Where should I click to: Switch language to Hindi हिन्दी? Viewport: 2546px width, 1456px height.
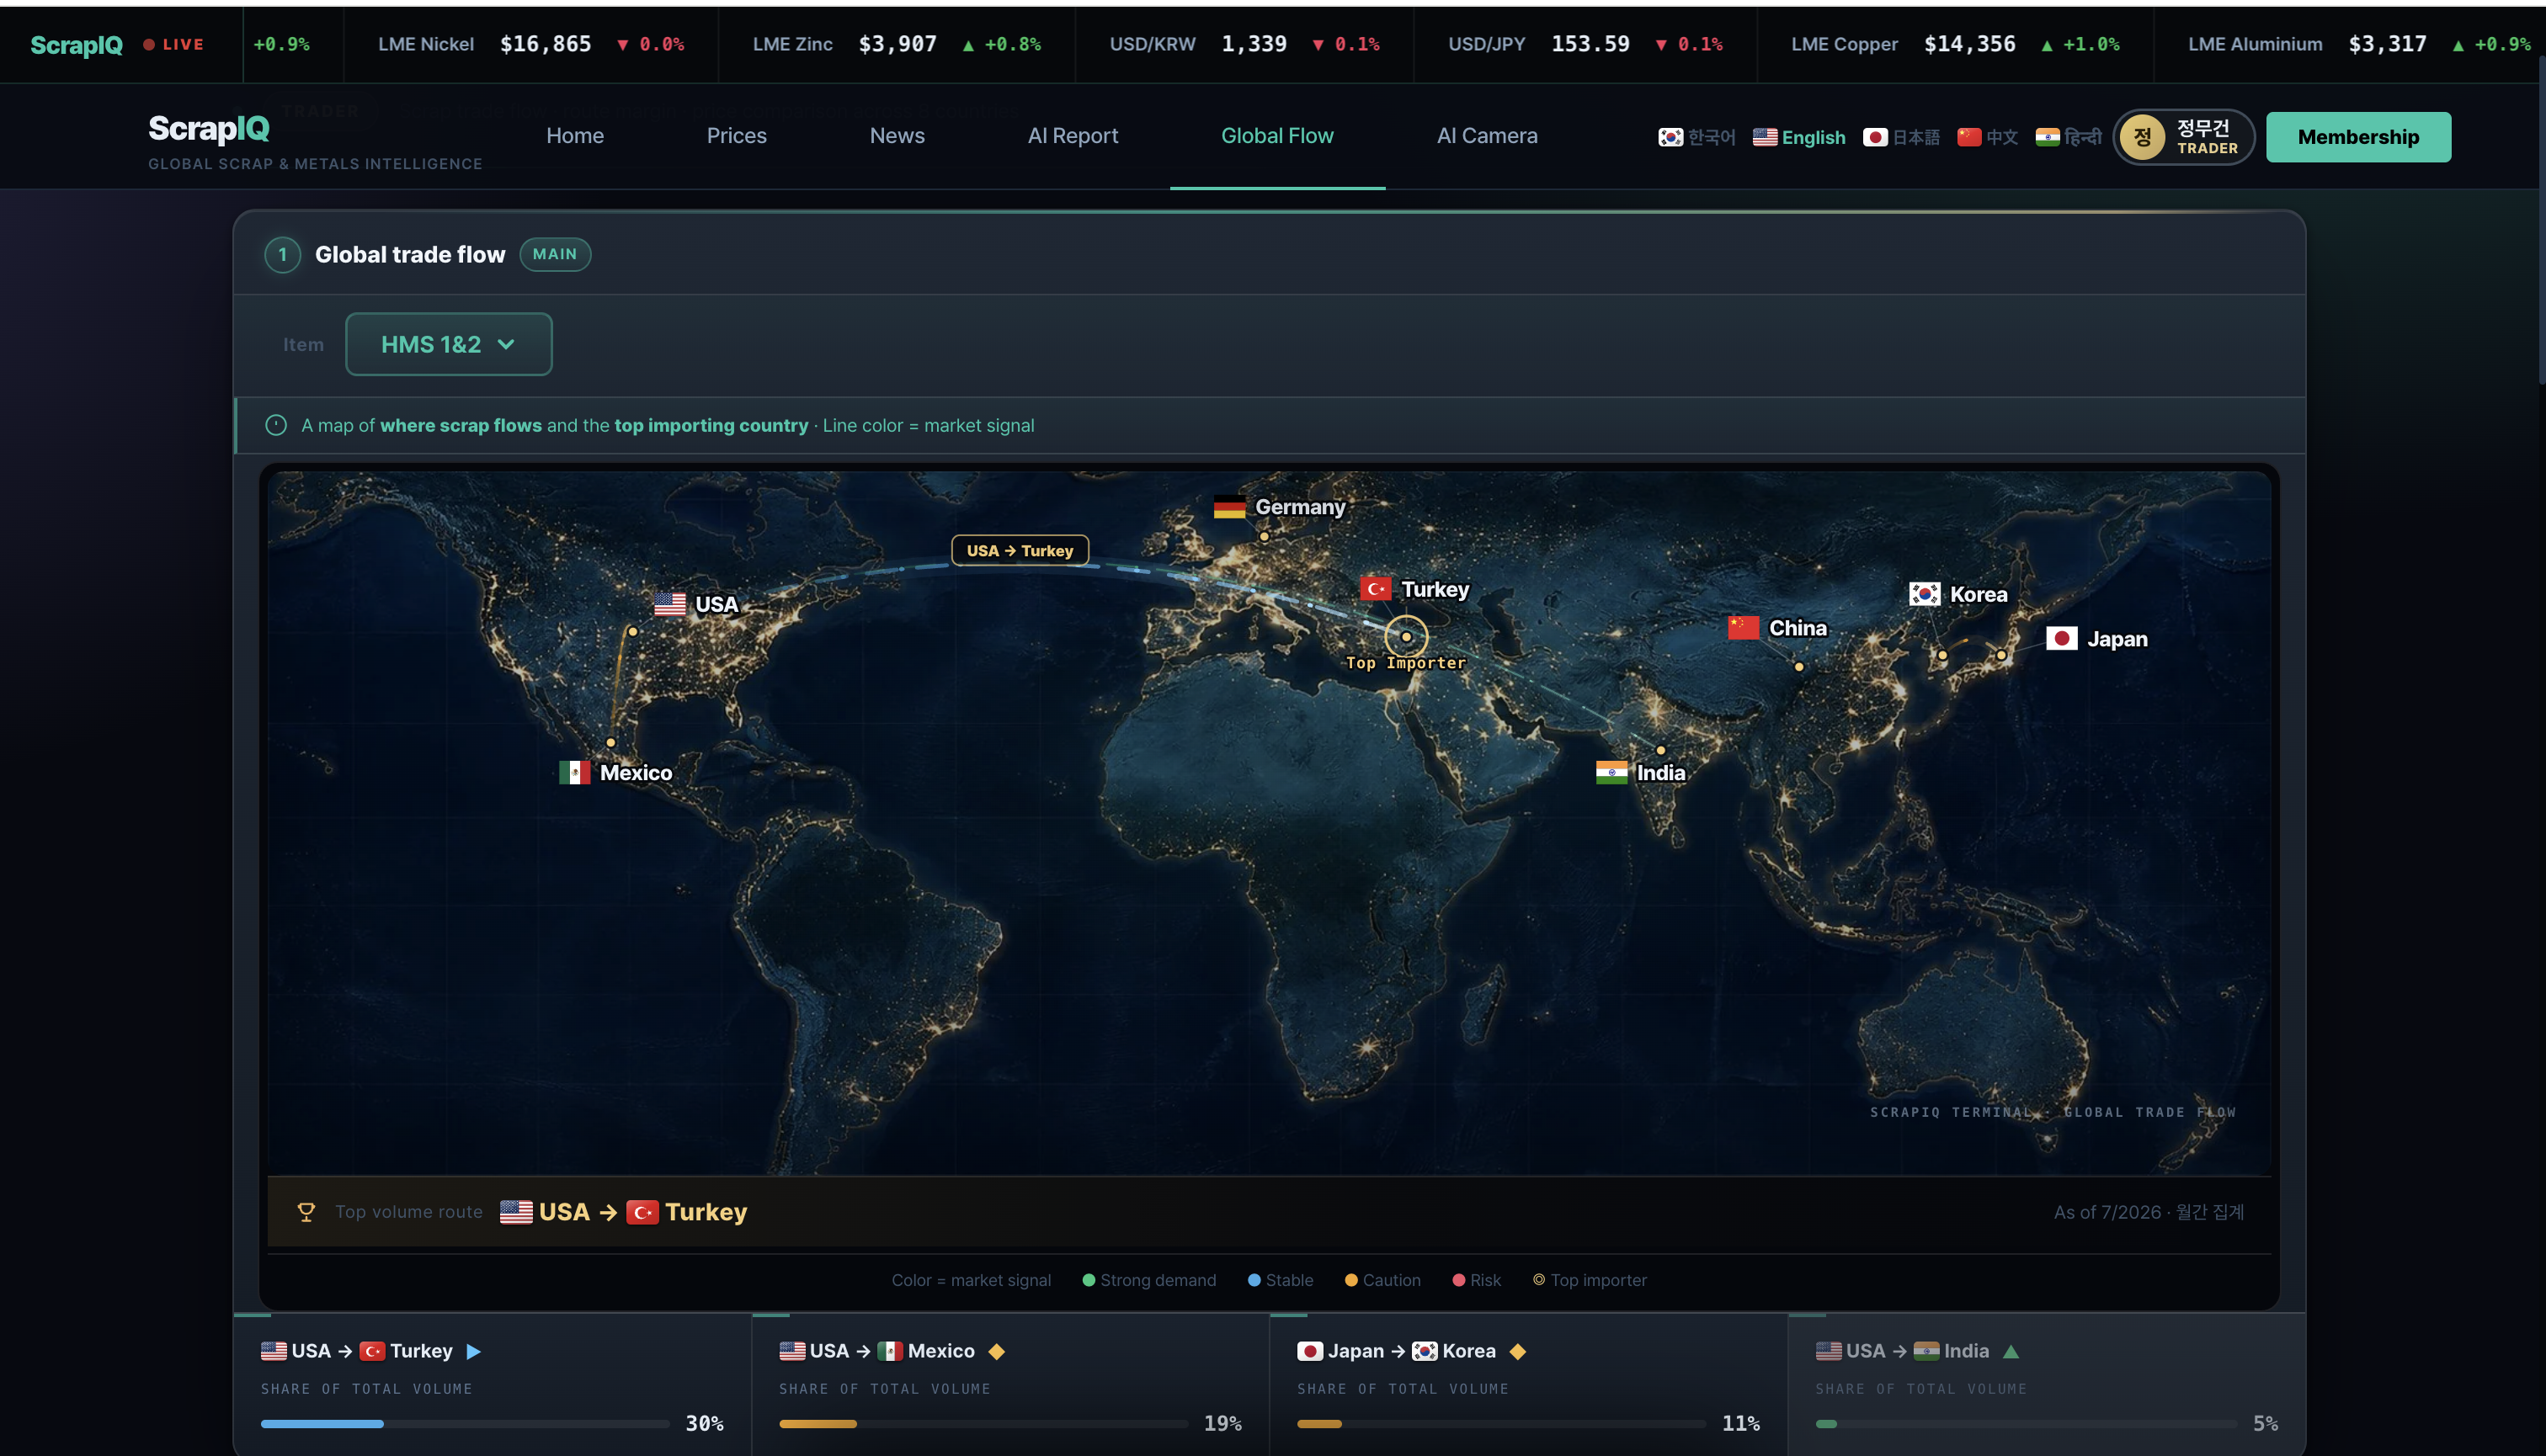click(2068, 137)
